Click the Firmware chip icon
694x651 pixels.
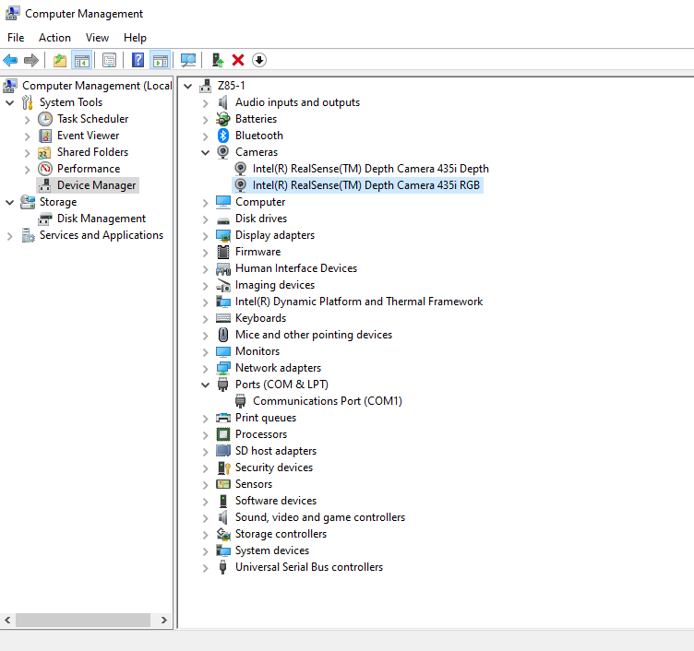[223, 252]
